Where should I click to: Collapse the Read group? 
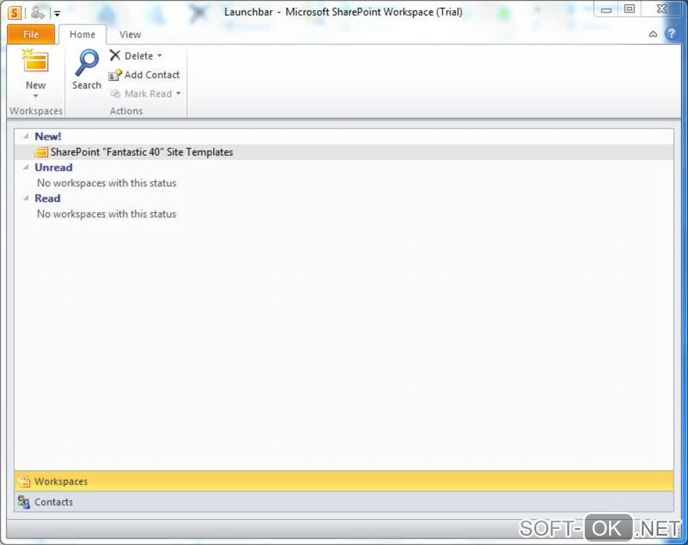(x=26, y=198)
